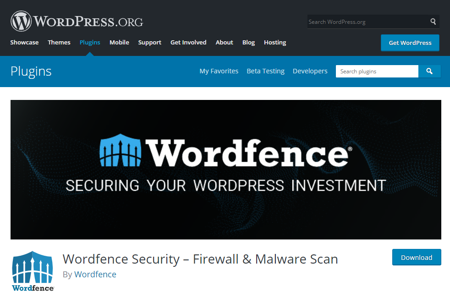The image size is (450, 303).
Task: Click the WordPress.org search magnifier icon
Action: click(433, 22)
